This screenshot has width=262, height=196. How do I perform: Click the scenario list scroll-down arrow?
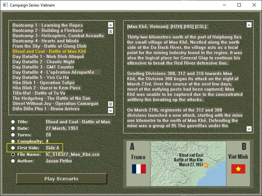110,111
